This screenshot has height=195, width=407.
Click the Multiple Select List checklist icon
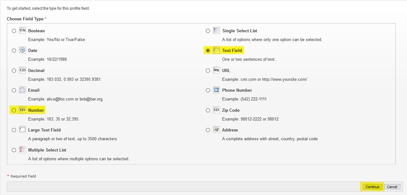(x=22, y=150)
